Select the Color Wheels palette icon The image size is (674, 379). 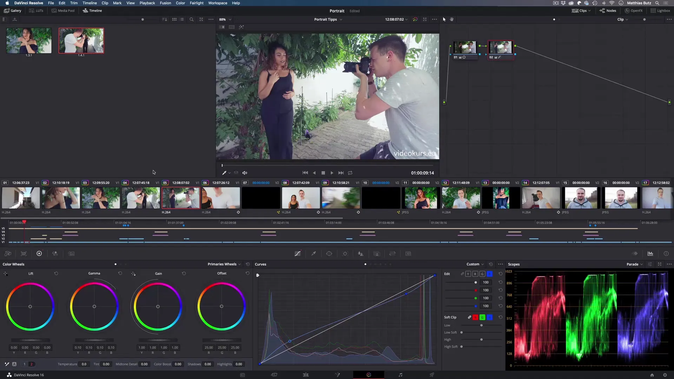click(x=39, y=254)
